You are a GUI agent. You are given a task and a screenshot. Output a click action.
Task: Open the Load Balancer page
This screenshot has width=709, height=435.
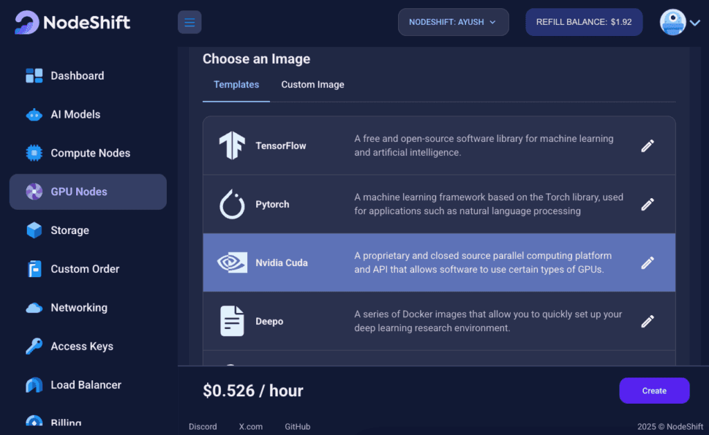click(x=86, y=385)
